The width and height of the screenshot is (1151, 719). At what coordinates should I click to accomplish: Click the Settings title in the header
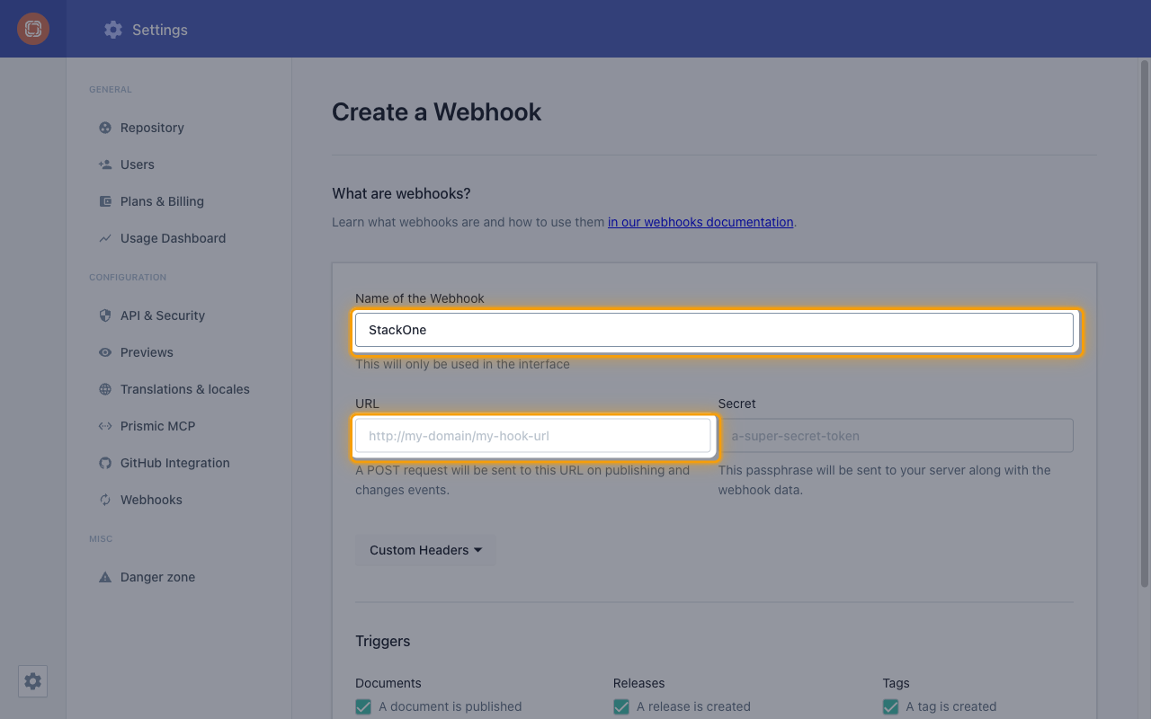[x=160, y=30]
